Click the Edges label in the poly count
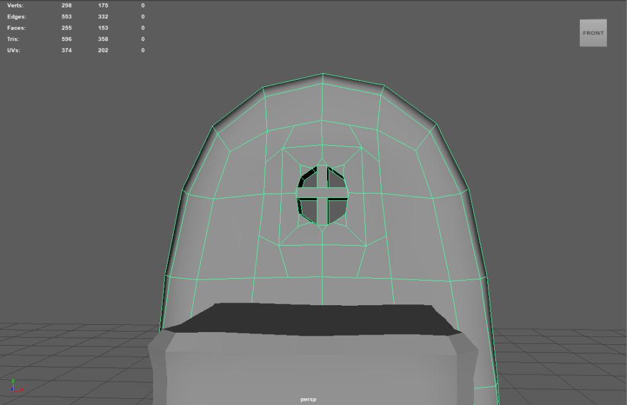This screenshot has height=405, width=627. 17,17
